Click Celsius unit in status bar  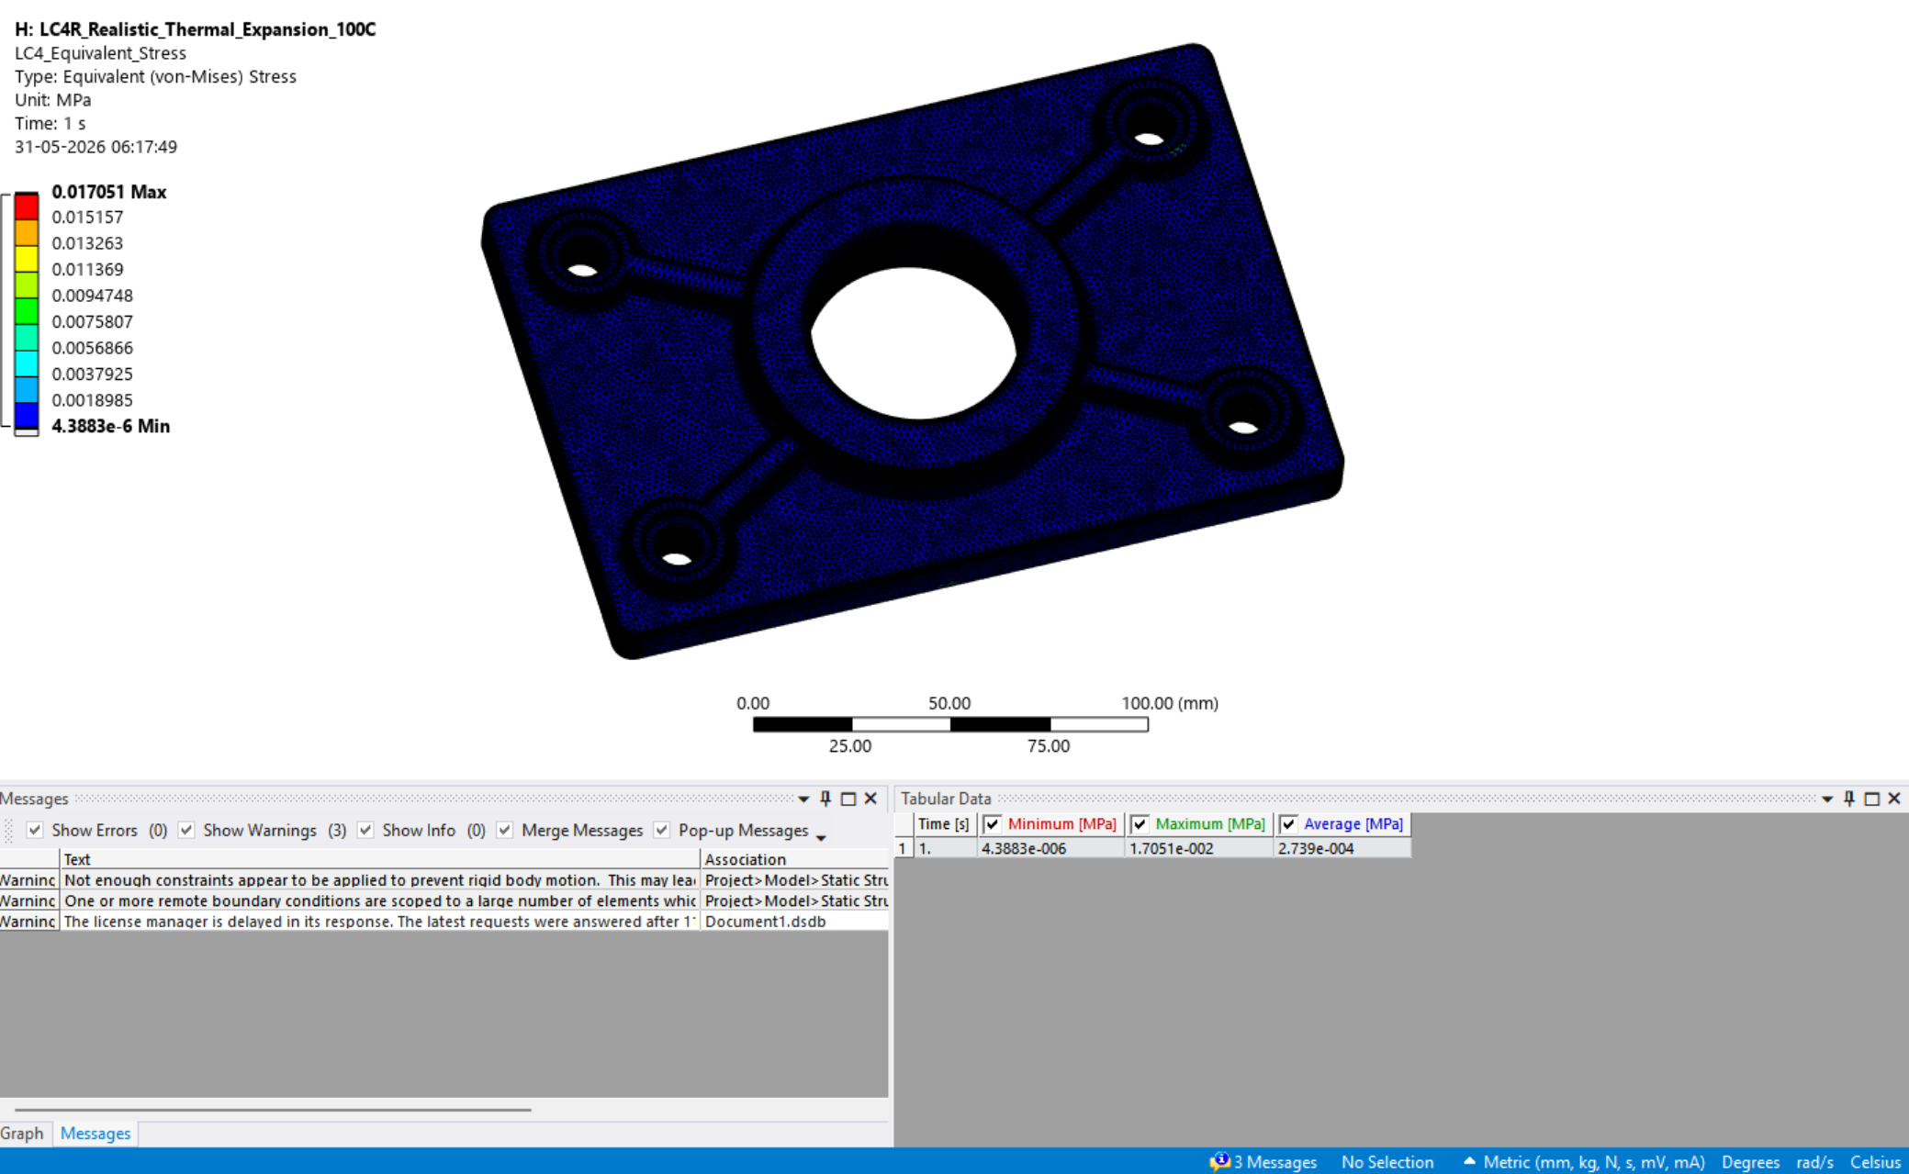[1875, 1162]
